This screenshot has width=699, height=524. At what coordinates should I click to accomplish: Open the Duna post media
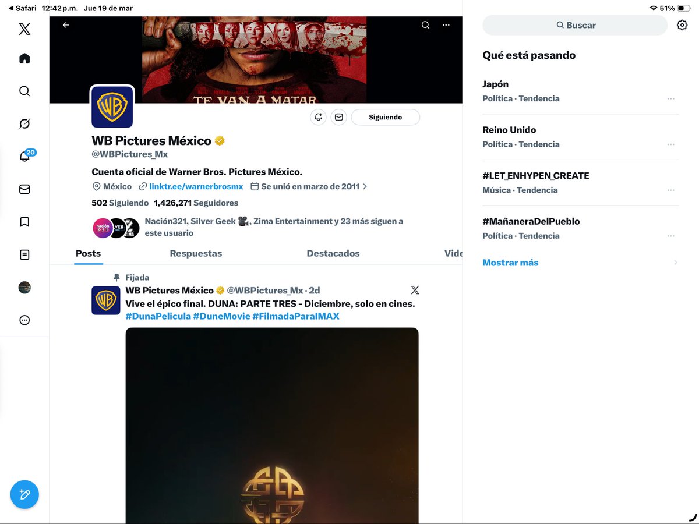click(x=272, y=426)
